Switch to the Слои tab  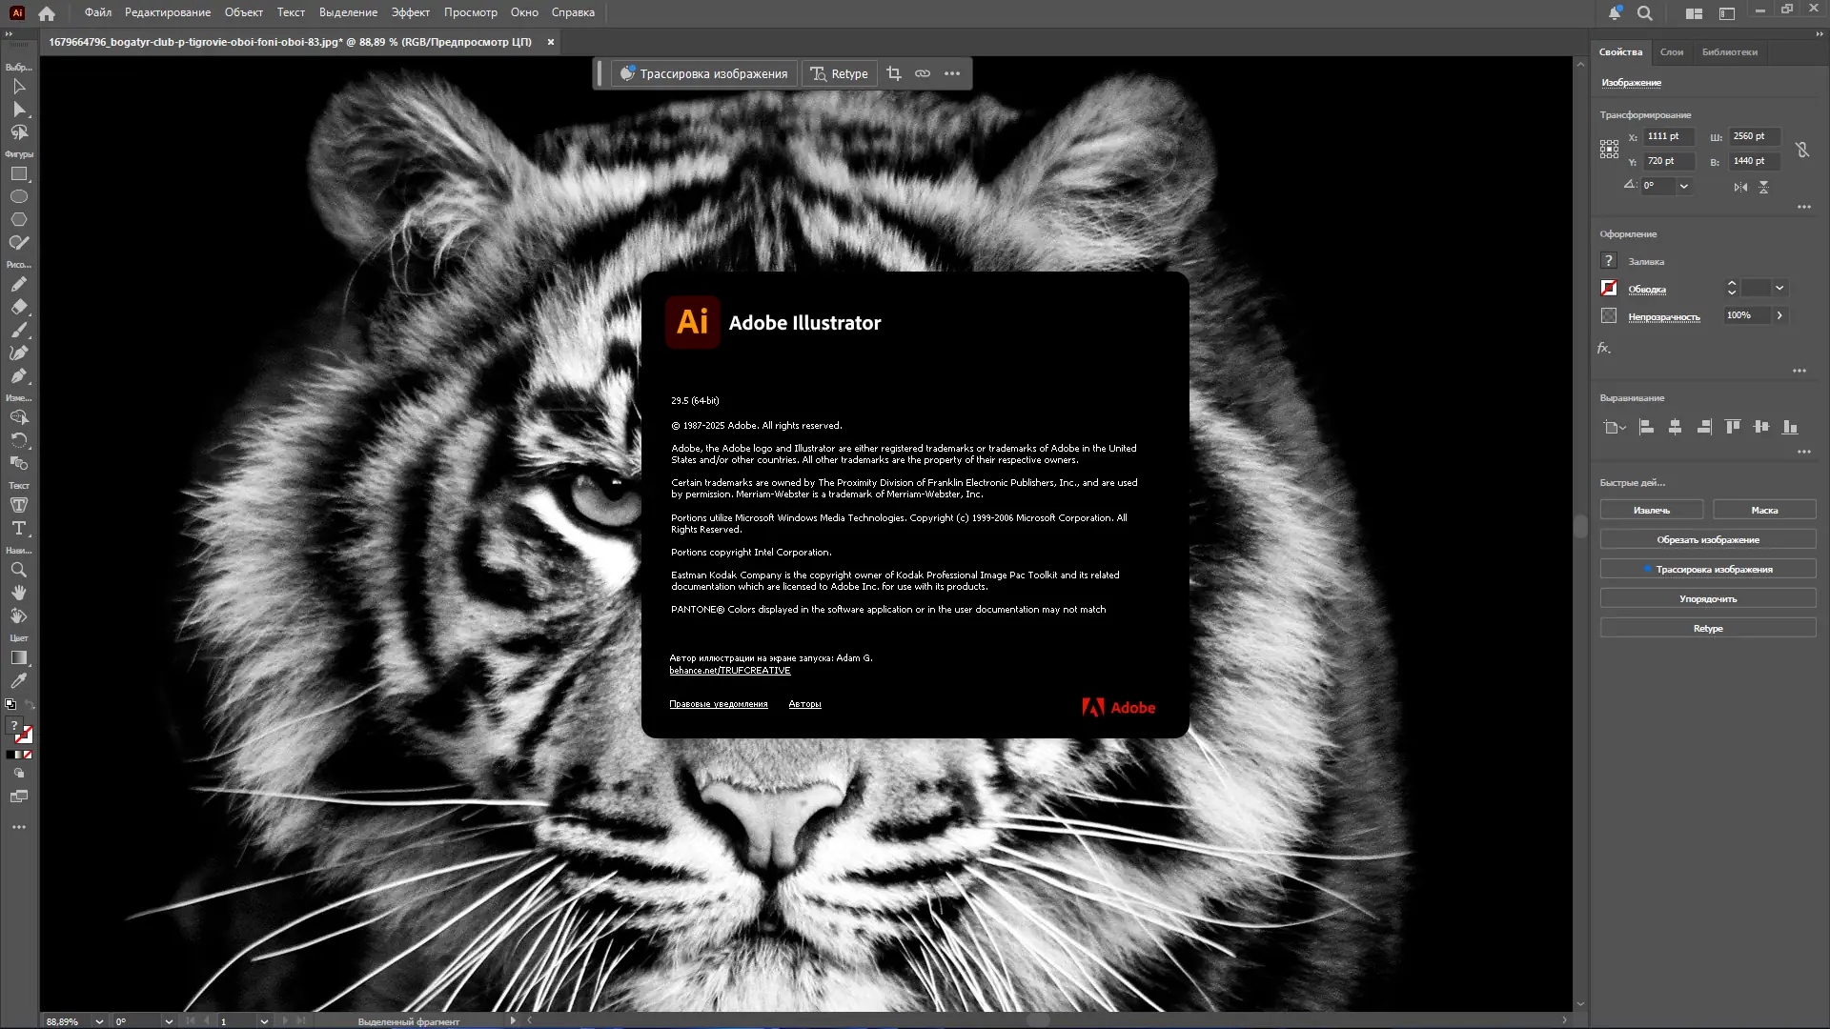point(1671,52)
